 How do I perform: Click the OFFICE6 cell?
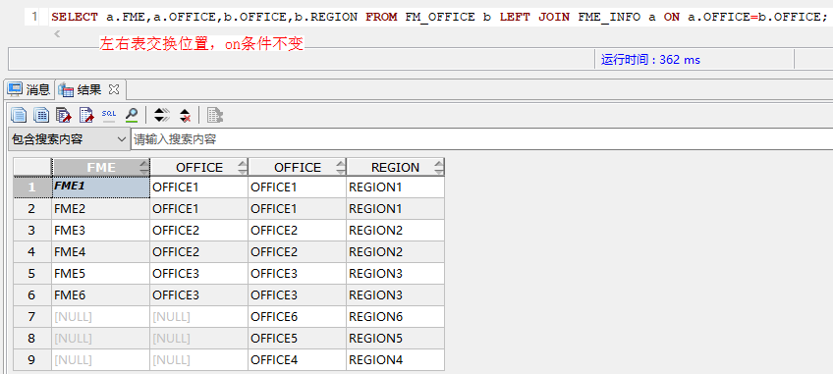click(298, 317)
